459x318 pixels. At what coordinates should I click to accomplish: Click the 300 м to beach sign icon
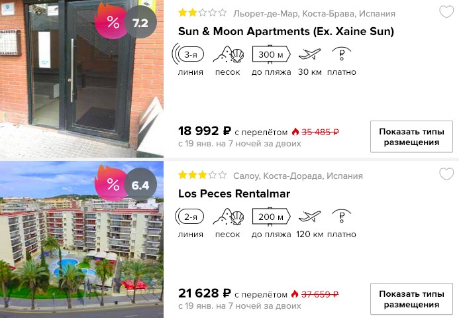tap(272, 54)
